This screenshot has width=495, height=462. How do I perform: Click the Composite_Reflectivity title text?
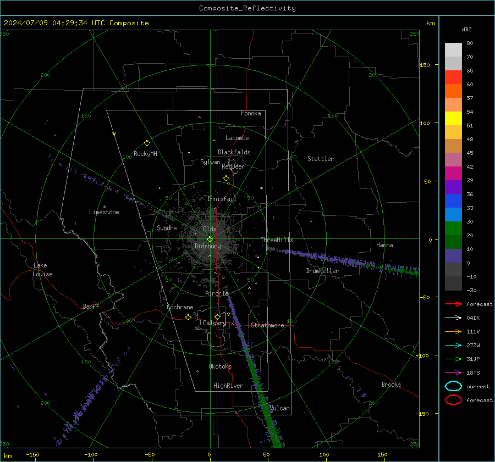[247, 8]
